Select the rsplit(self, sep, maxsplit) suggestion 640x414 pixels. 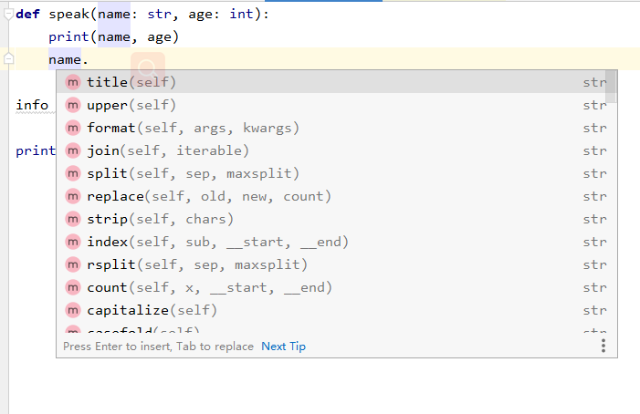pos(197,264)
